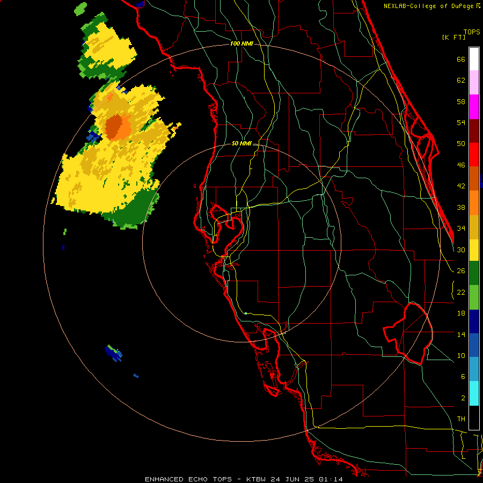This screenshot has height=483, width=483.
Task: Click the light pink legend swatch
Action: [x=474, y=83]
